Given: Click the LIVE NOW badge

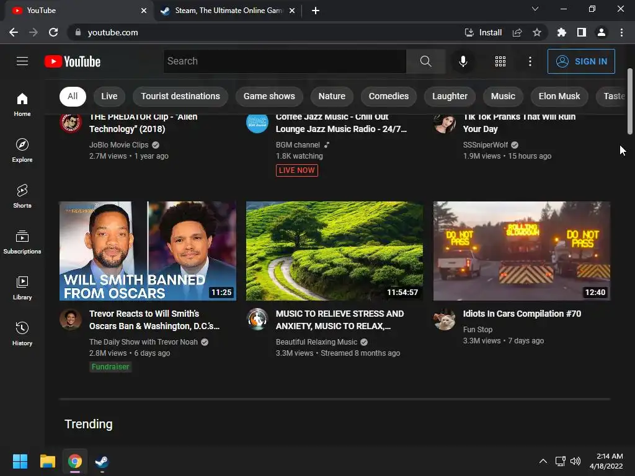Looking at the screenshot, I should 297,170.
